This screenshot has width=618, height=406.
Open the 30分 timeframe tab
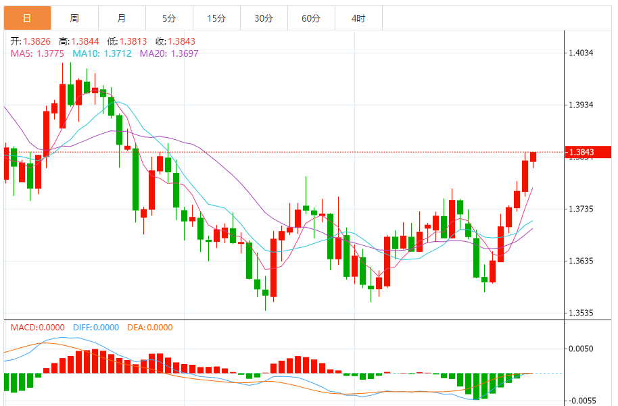pyautogui.click(x=264, y=18)
